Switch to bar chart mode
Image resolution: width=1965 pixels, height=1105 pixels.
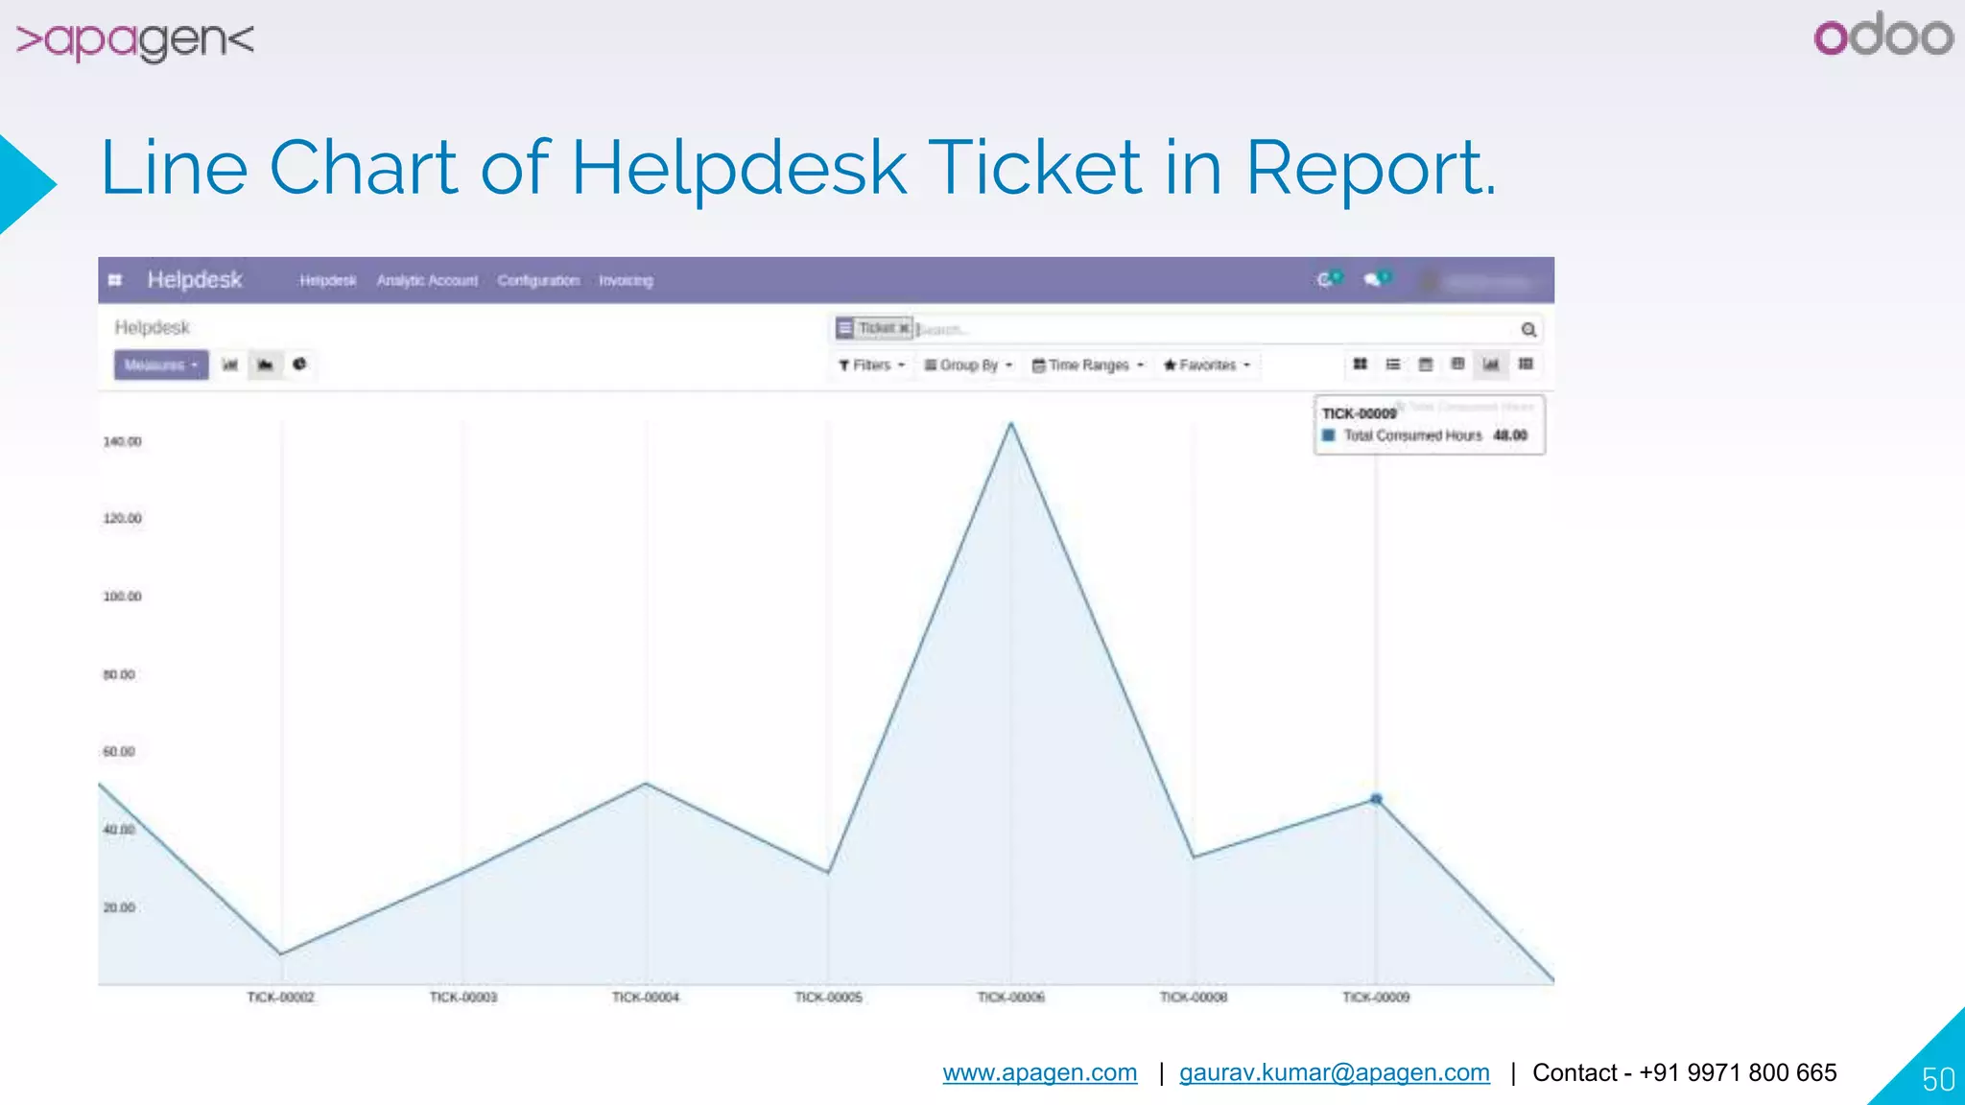[x=230, y=364]
